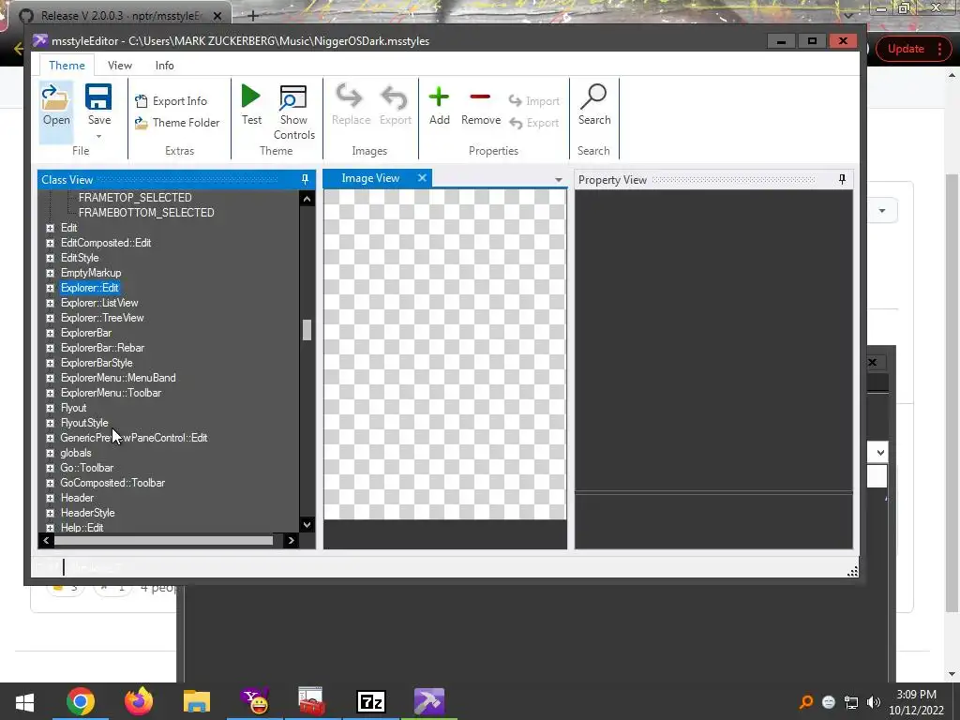Expand the Explorer::Edit node
Image resolution: width=960 pixels, height=720 pixels.
click(51, 288)
